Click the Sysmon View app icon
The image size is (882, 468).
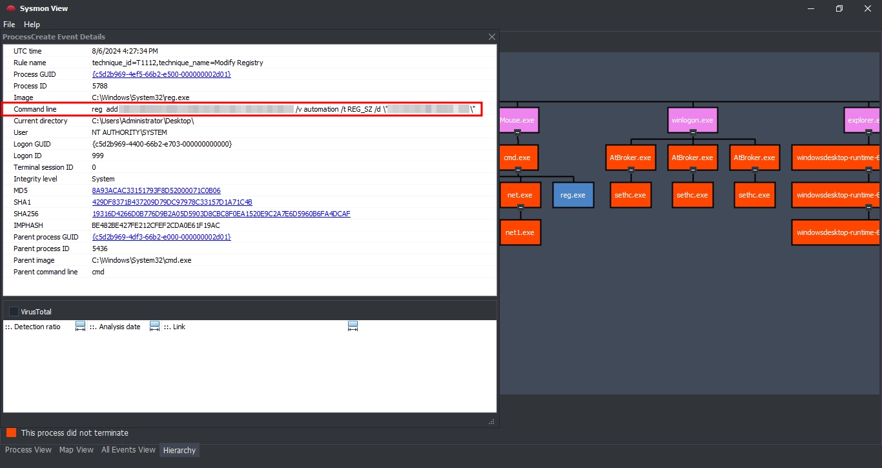pos(10,8)
